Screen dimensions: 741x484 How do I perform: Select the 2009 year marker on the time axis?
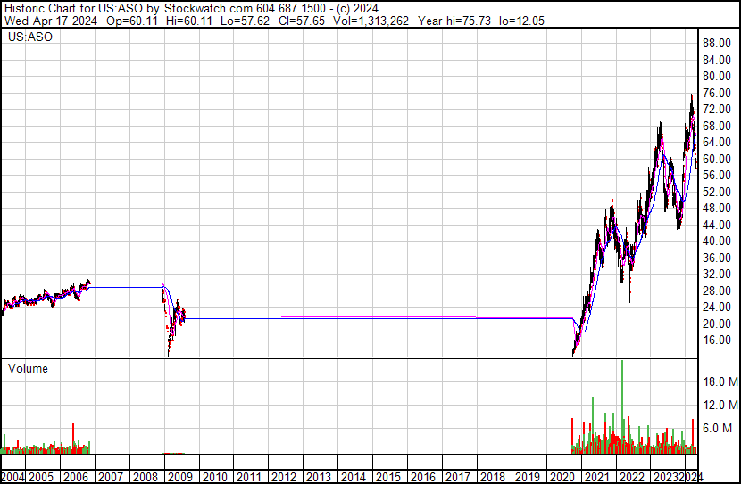(179, 477)
